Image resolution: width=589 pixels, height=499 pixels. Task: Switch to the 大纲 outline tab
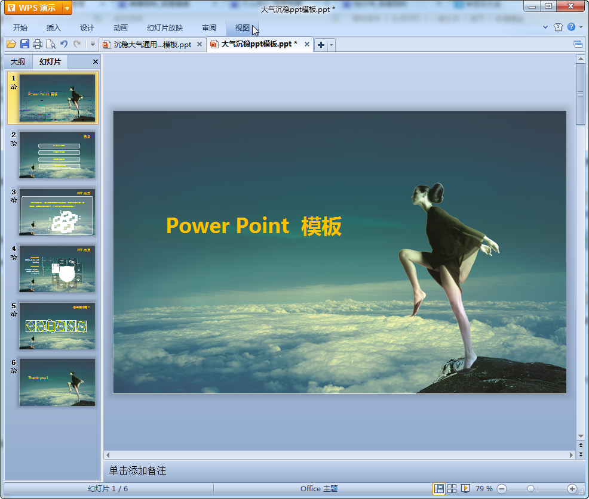pos(18,62)
